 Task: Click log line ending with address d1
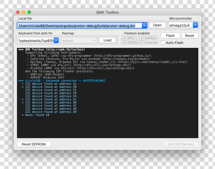(51, 105)
